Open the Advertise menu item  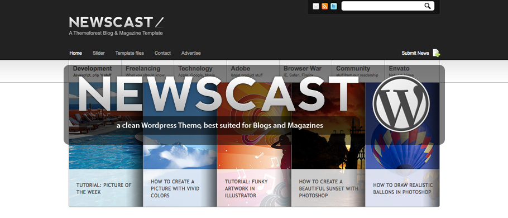(191, 53)
